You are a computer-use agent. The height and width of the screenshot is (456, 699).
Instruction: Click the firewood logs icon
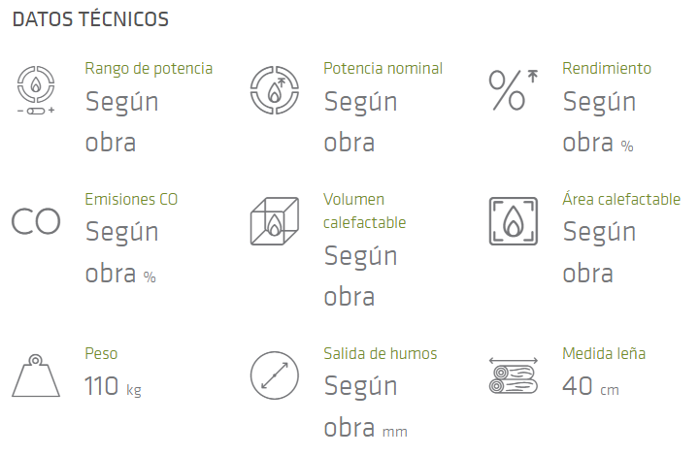pos(513,375)
